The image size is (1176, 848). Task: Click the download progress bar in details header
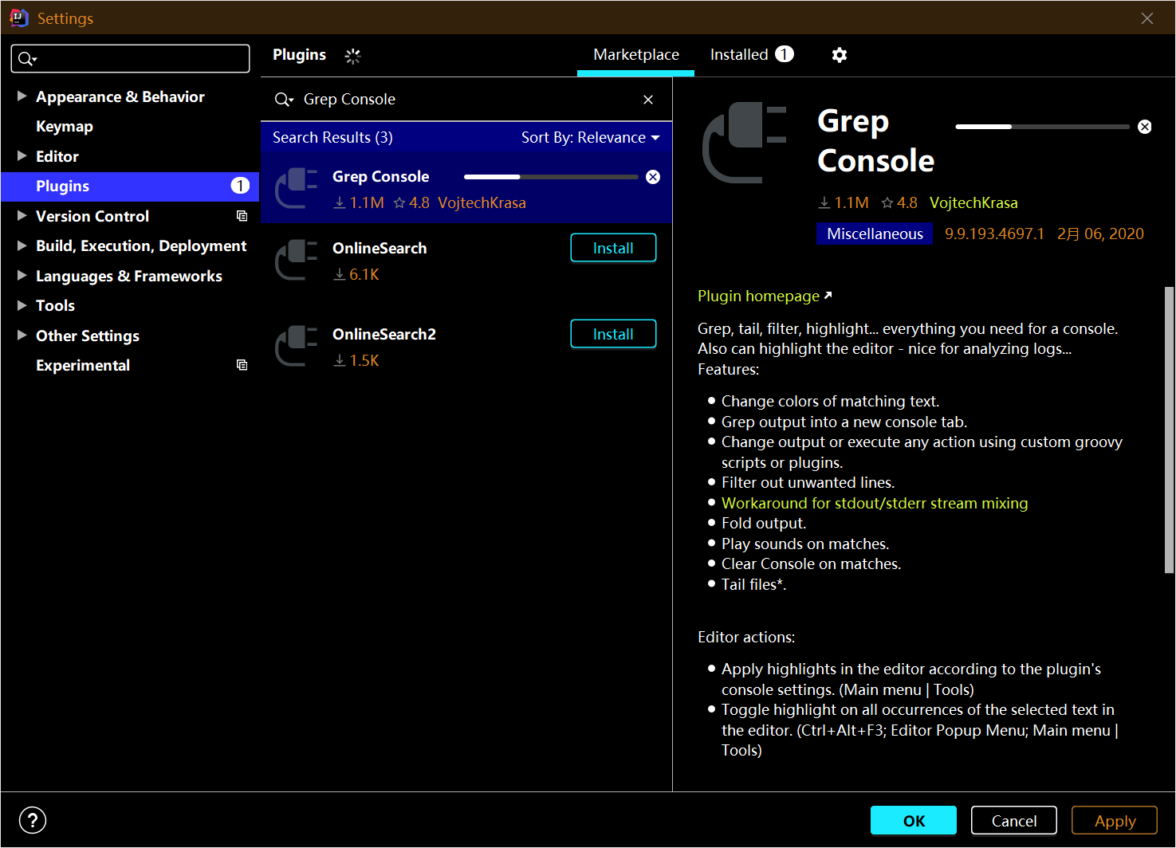click(x=1042, y=127)
